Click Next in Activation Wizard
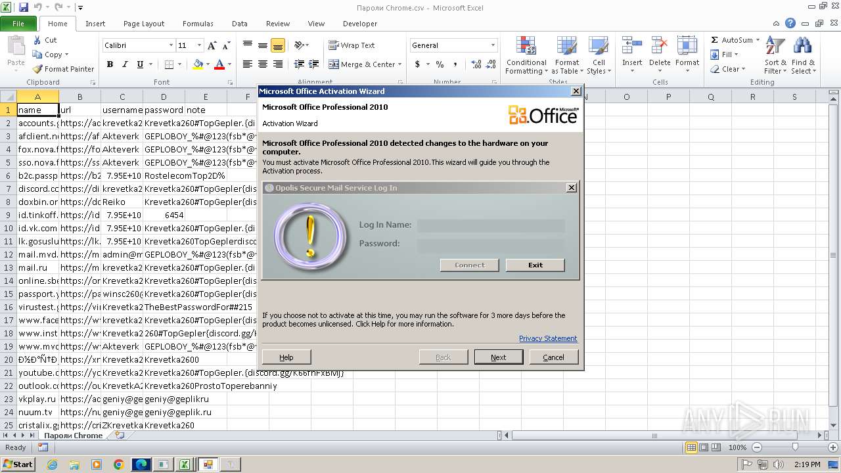 point(499,357)
